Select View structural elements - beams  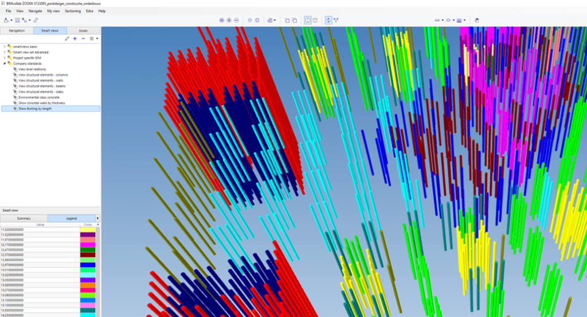[42, 86]
